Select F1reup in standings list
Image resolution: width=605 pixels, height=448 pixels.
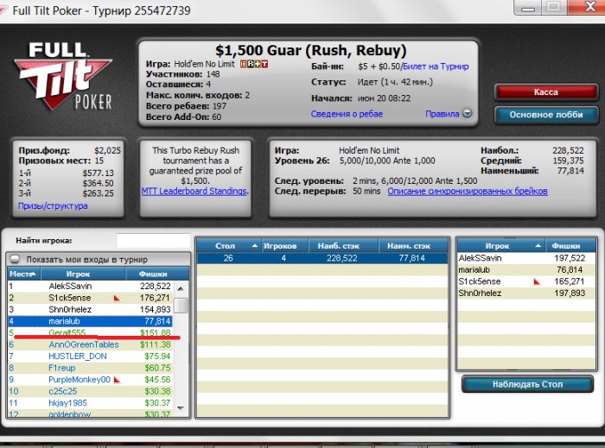tap(90, 368)
